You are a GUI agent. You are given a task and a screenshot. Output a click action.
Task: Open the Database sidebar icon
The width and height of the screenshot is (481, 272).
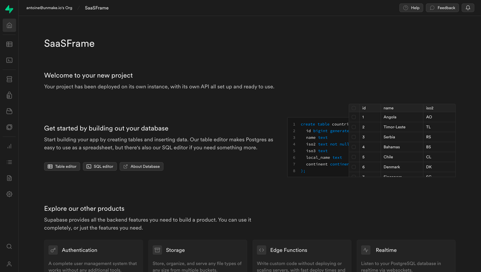tap(9, 79)
